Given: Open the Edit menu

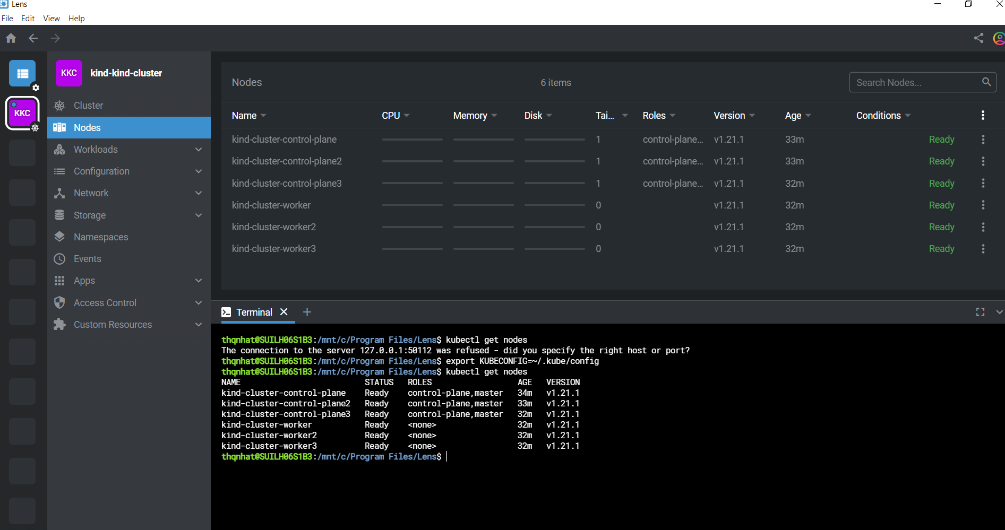Looking at the screenshot, I should pos(28,19).
